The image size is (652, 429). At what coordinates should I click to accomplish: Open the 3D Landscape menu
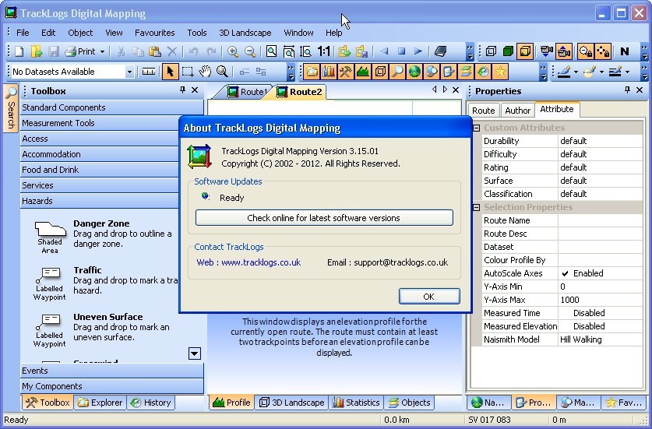click(x=245, y=33)
